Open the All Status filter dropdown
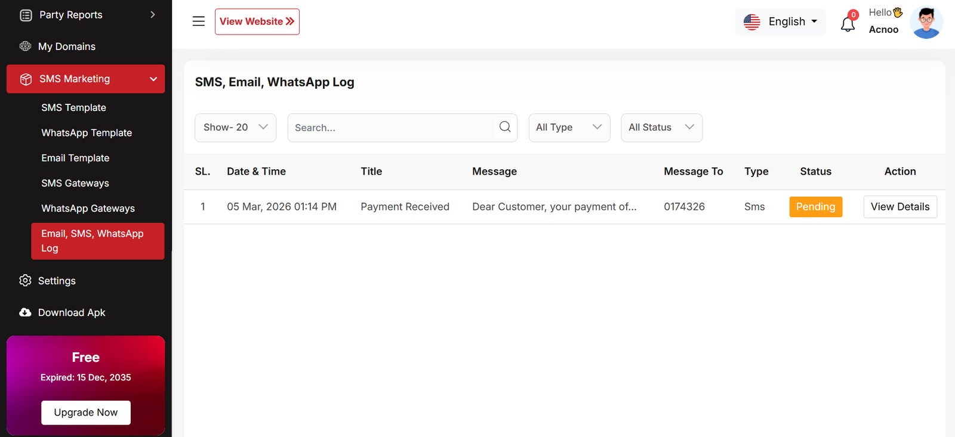The height and width of the screenshot is (437, 955). pos(661,128)
